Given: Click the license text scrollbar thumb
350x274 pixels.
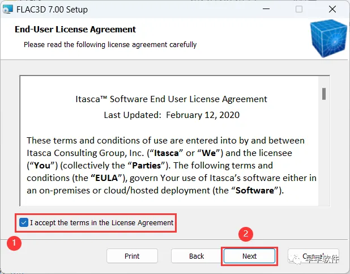Looking at the screenshot, I should click(x=324, y=94).
